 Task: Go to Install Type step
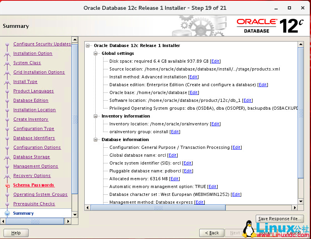coord(25,81)
